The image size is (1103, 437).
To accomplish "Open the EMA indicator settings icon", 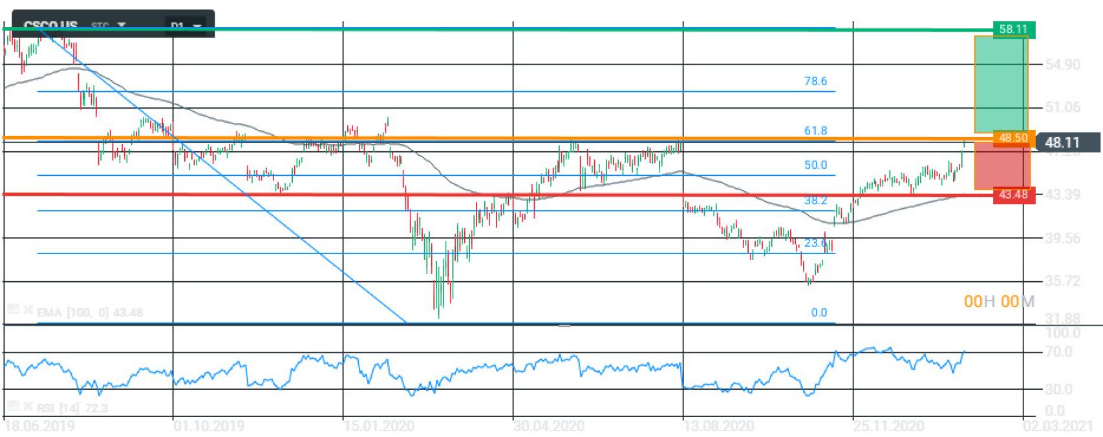I will (x=12, y=311).
